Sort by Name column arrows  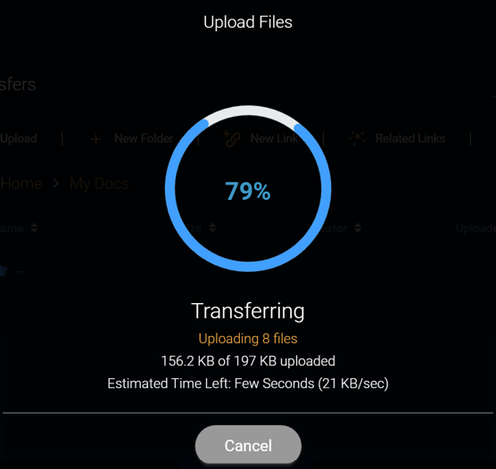[34, 228]
